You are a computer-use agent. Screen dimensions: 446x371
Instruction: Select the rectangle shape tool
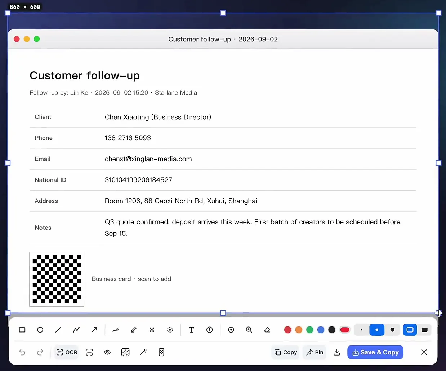pos(22,330)
